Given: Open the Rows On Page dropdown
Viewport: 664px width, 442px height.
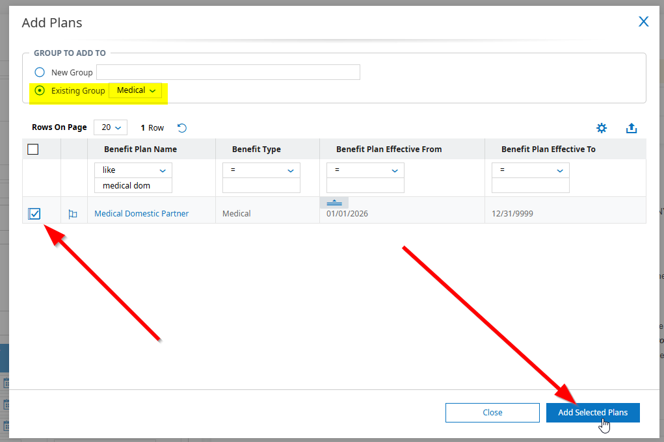Looking at the screenshot, I should [111, 127].
